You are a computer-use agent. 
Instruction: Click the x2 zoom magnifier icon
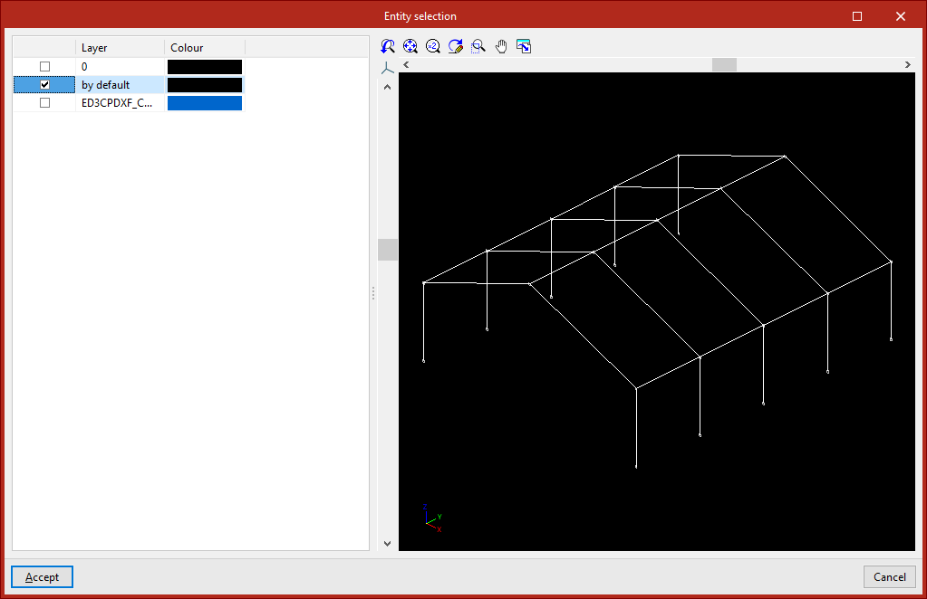pos(433,46)
